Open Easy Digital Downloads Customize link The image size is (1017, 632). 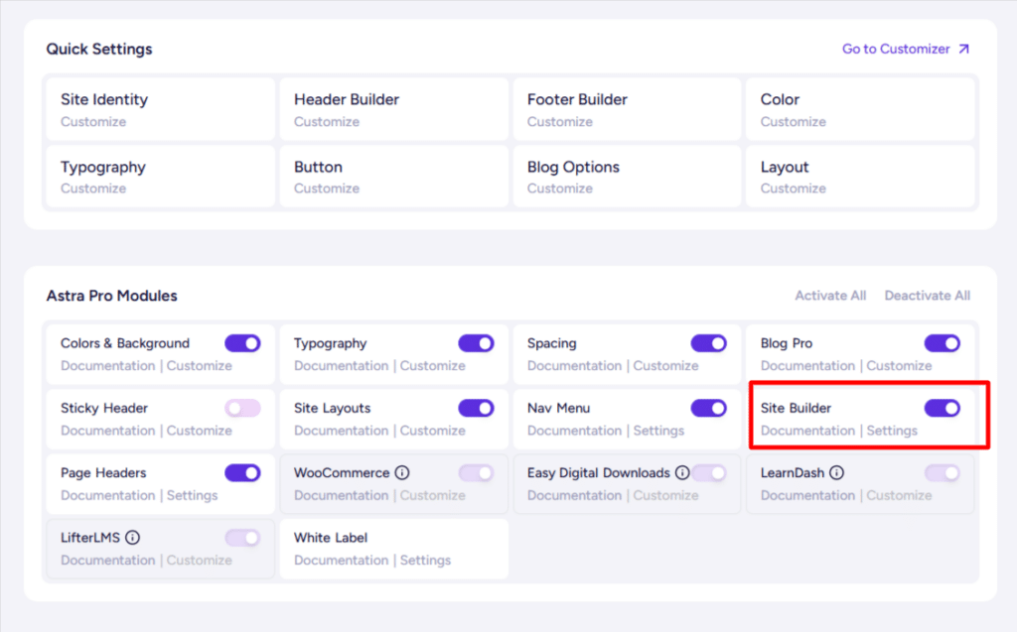(x=665, y=495)
